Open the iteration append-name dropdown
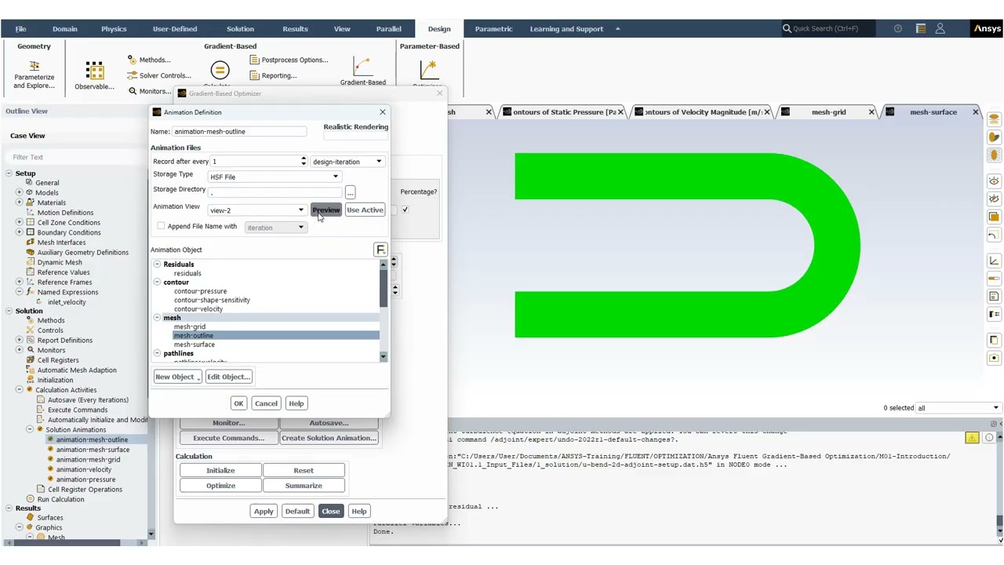Image resolution: width=1004 pixels, height=565 pixels. coord(275,228)
